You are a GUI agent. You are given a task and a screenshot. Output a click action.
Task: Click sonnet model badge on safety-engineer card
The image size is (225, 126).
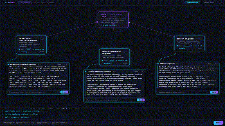click(x=187, y=46)
